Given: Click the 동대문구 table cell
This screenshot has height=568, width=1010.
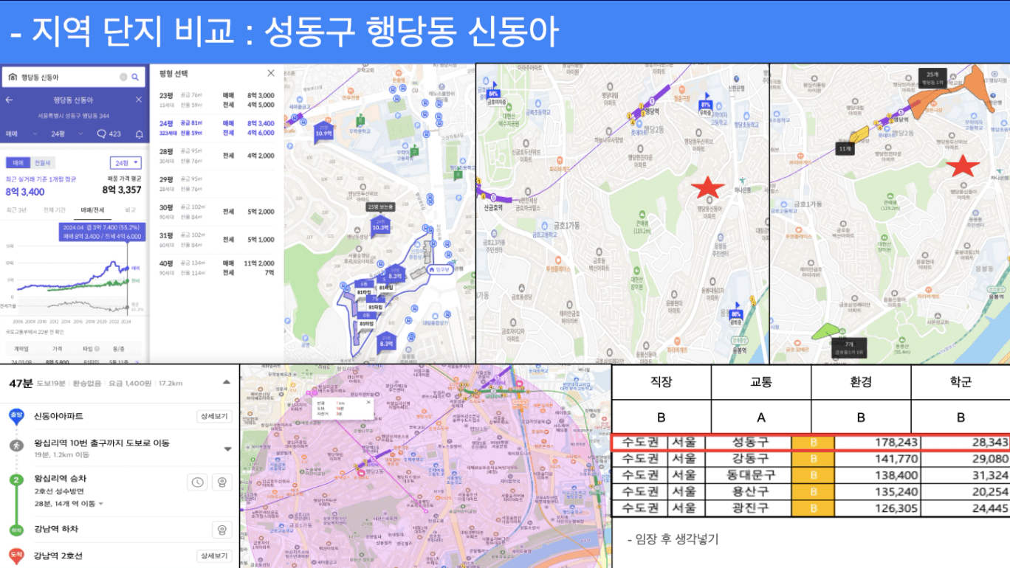Looking at the screenshot, I should [x=749, y=475].
